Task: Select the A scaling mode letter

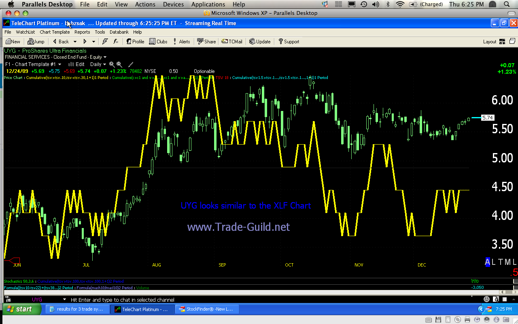Action: click(x=488, y=262)
